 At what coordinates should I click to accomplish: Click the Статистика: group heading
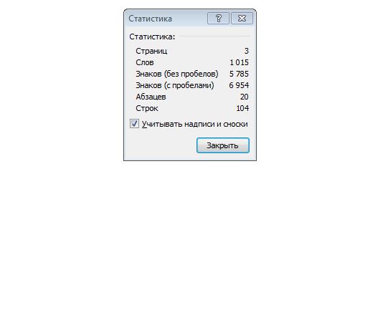(x=152, y=37)
